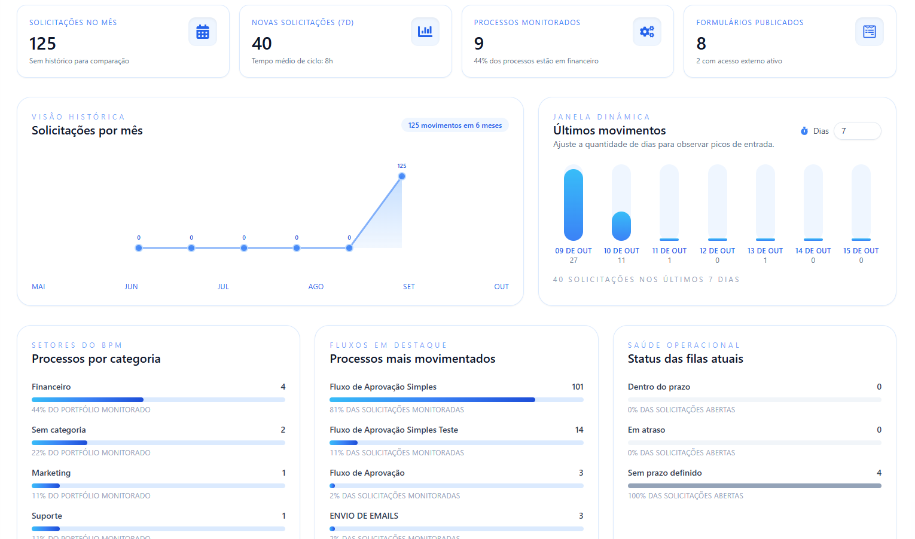Click the bar chart icon in Novas Solicitações
Image resolution: width=915 pixels, height=539 pixels.
425,32
